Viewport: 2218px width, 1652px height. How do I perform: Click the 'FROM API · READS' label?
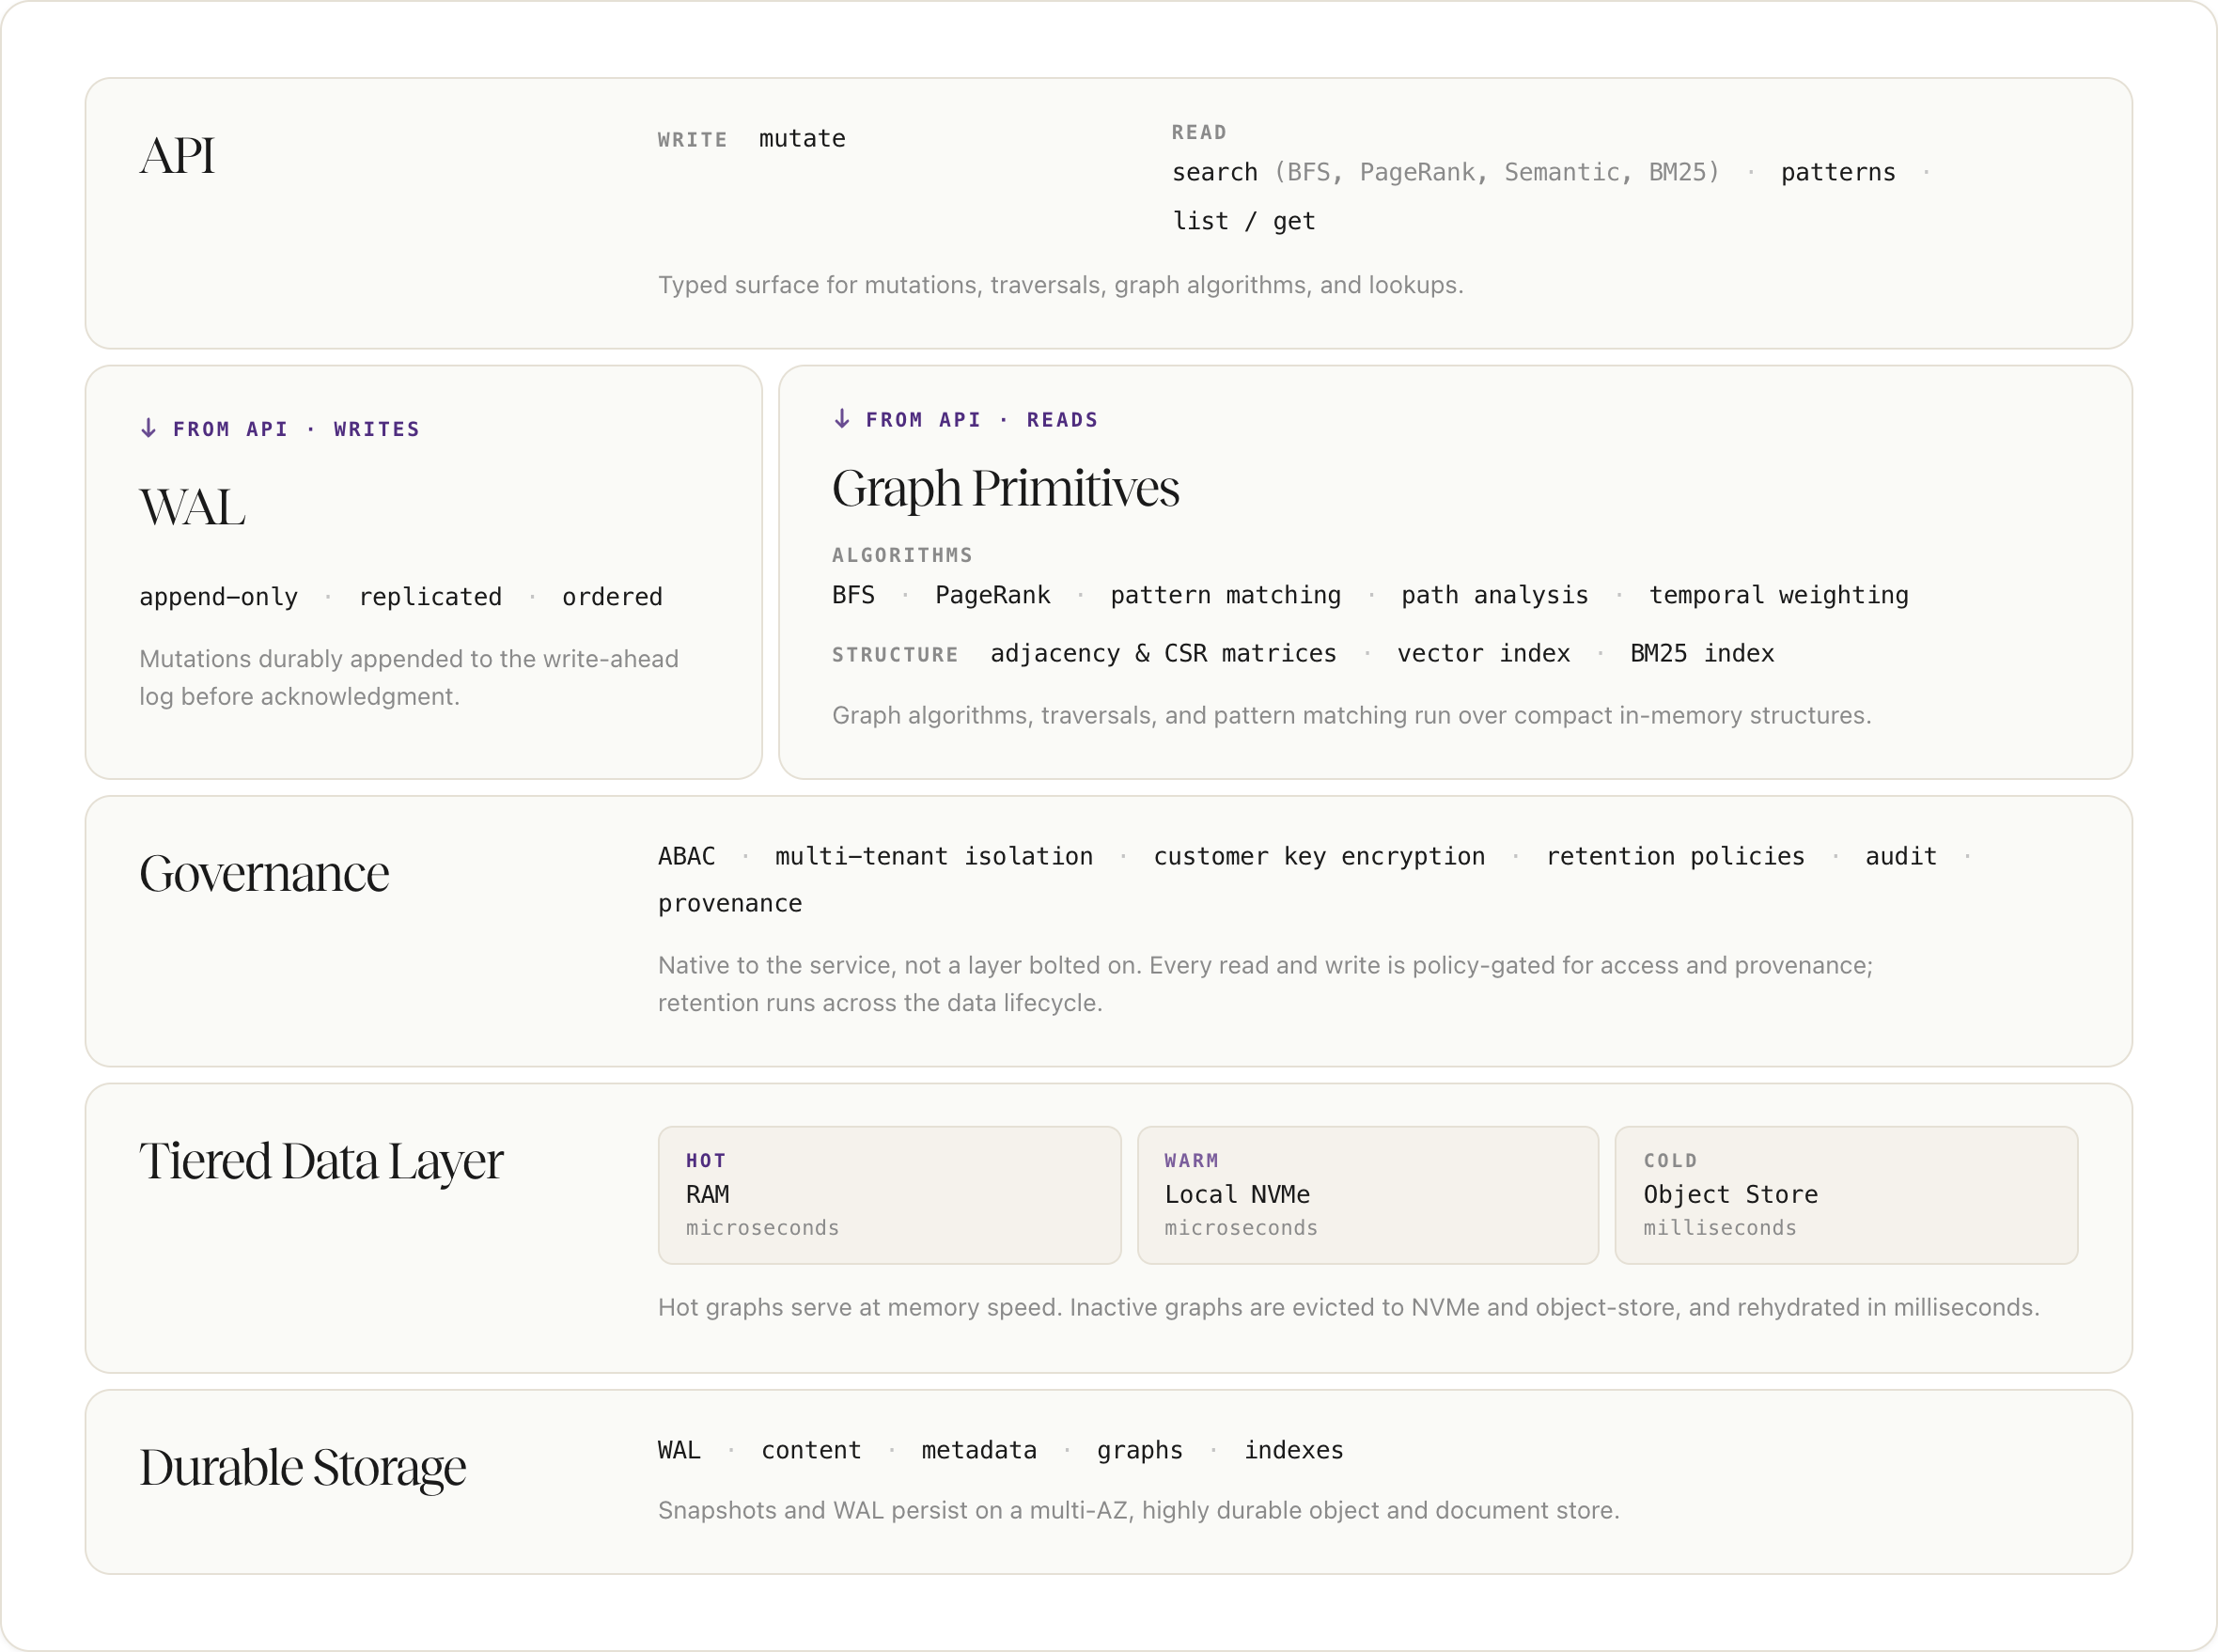coord(982,420)
